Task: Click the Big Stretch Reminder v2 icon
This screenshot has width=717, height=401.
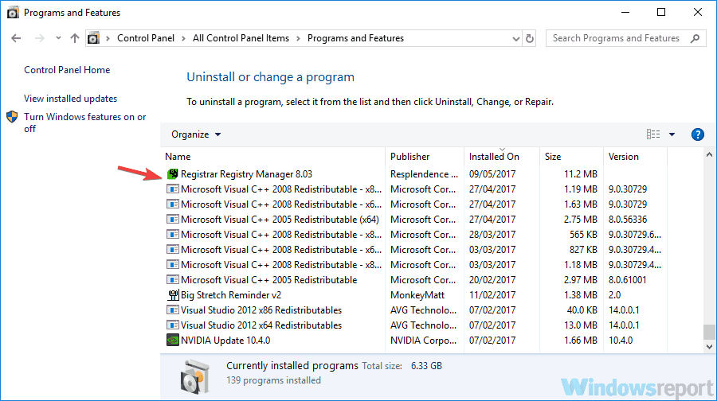Action: pos(173,295)
